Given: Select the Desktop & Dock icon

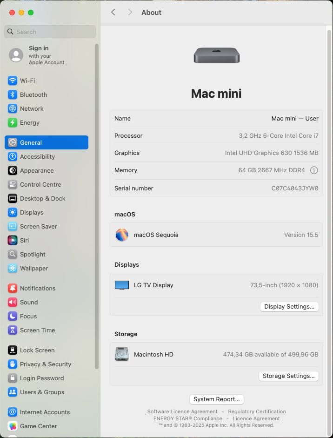Looking at the screenshot, I should click(x=12, y=198).
